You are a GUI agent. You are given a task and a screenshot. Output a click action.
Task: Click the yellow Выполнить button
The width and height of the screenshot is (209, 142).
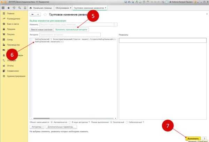[193, 139]
